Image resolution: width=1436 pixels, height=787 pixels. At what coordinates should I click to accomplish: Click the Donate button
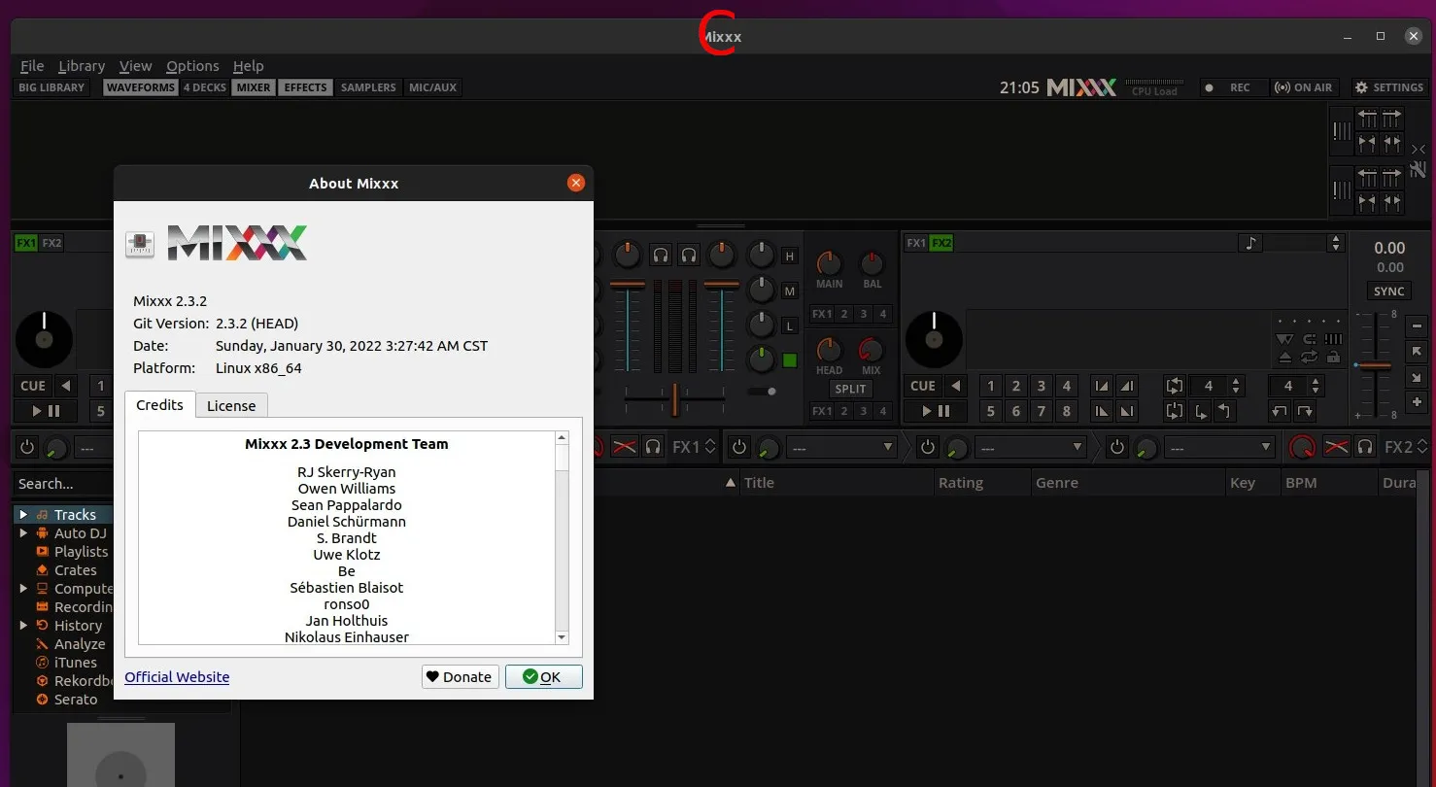(x=461, y=677)
